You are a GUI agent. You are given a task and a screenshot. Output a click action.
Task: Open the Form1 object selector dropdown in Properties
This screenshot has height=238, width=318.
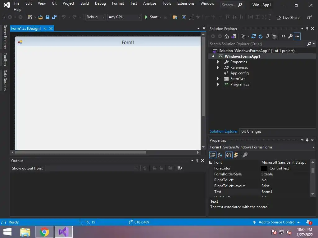tap(314, 147)
